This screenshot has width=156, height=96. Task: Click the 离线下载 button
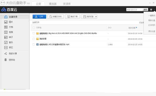click(72, 17)
